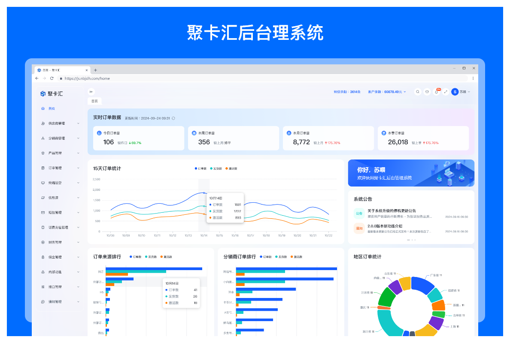510x343 pixels.
Task: Open the search icon in the header
Action: coord(417,92)
